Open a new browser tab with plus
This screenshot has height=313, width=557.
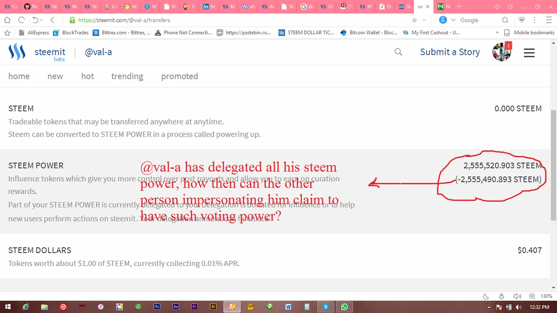460,7
